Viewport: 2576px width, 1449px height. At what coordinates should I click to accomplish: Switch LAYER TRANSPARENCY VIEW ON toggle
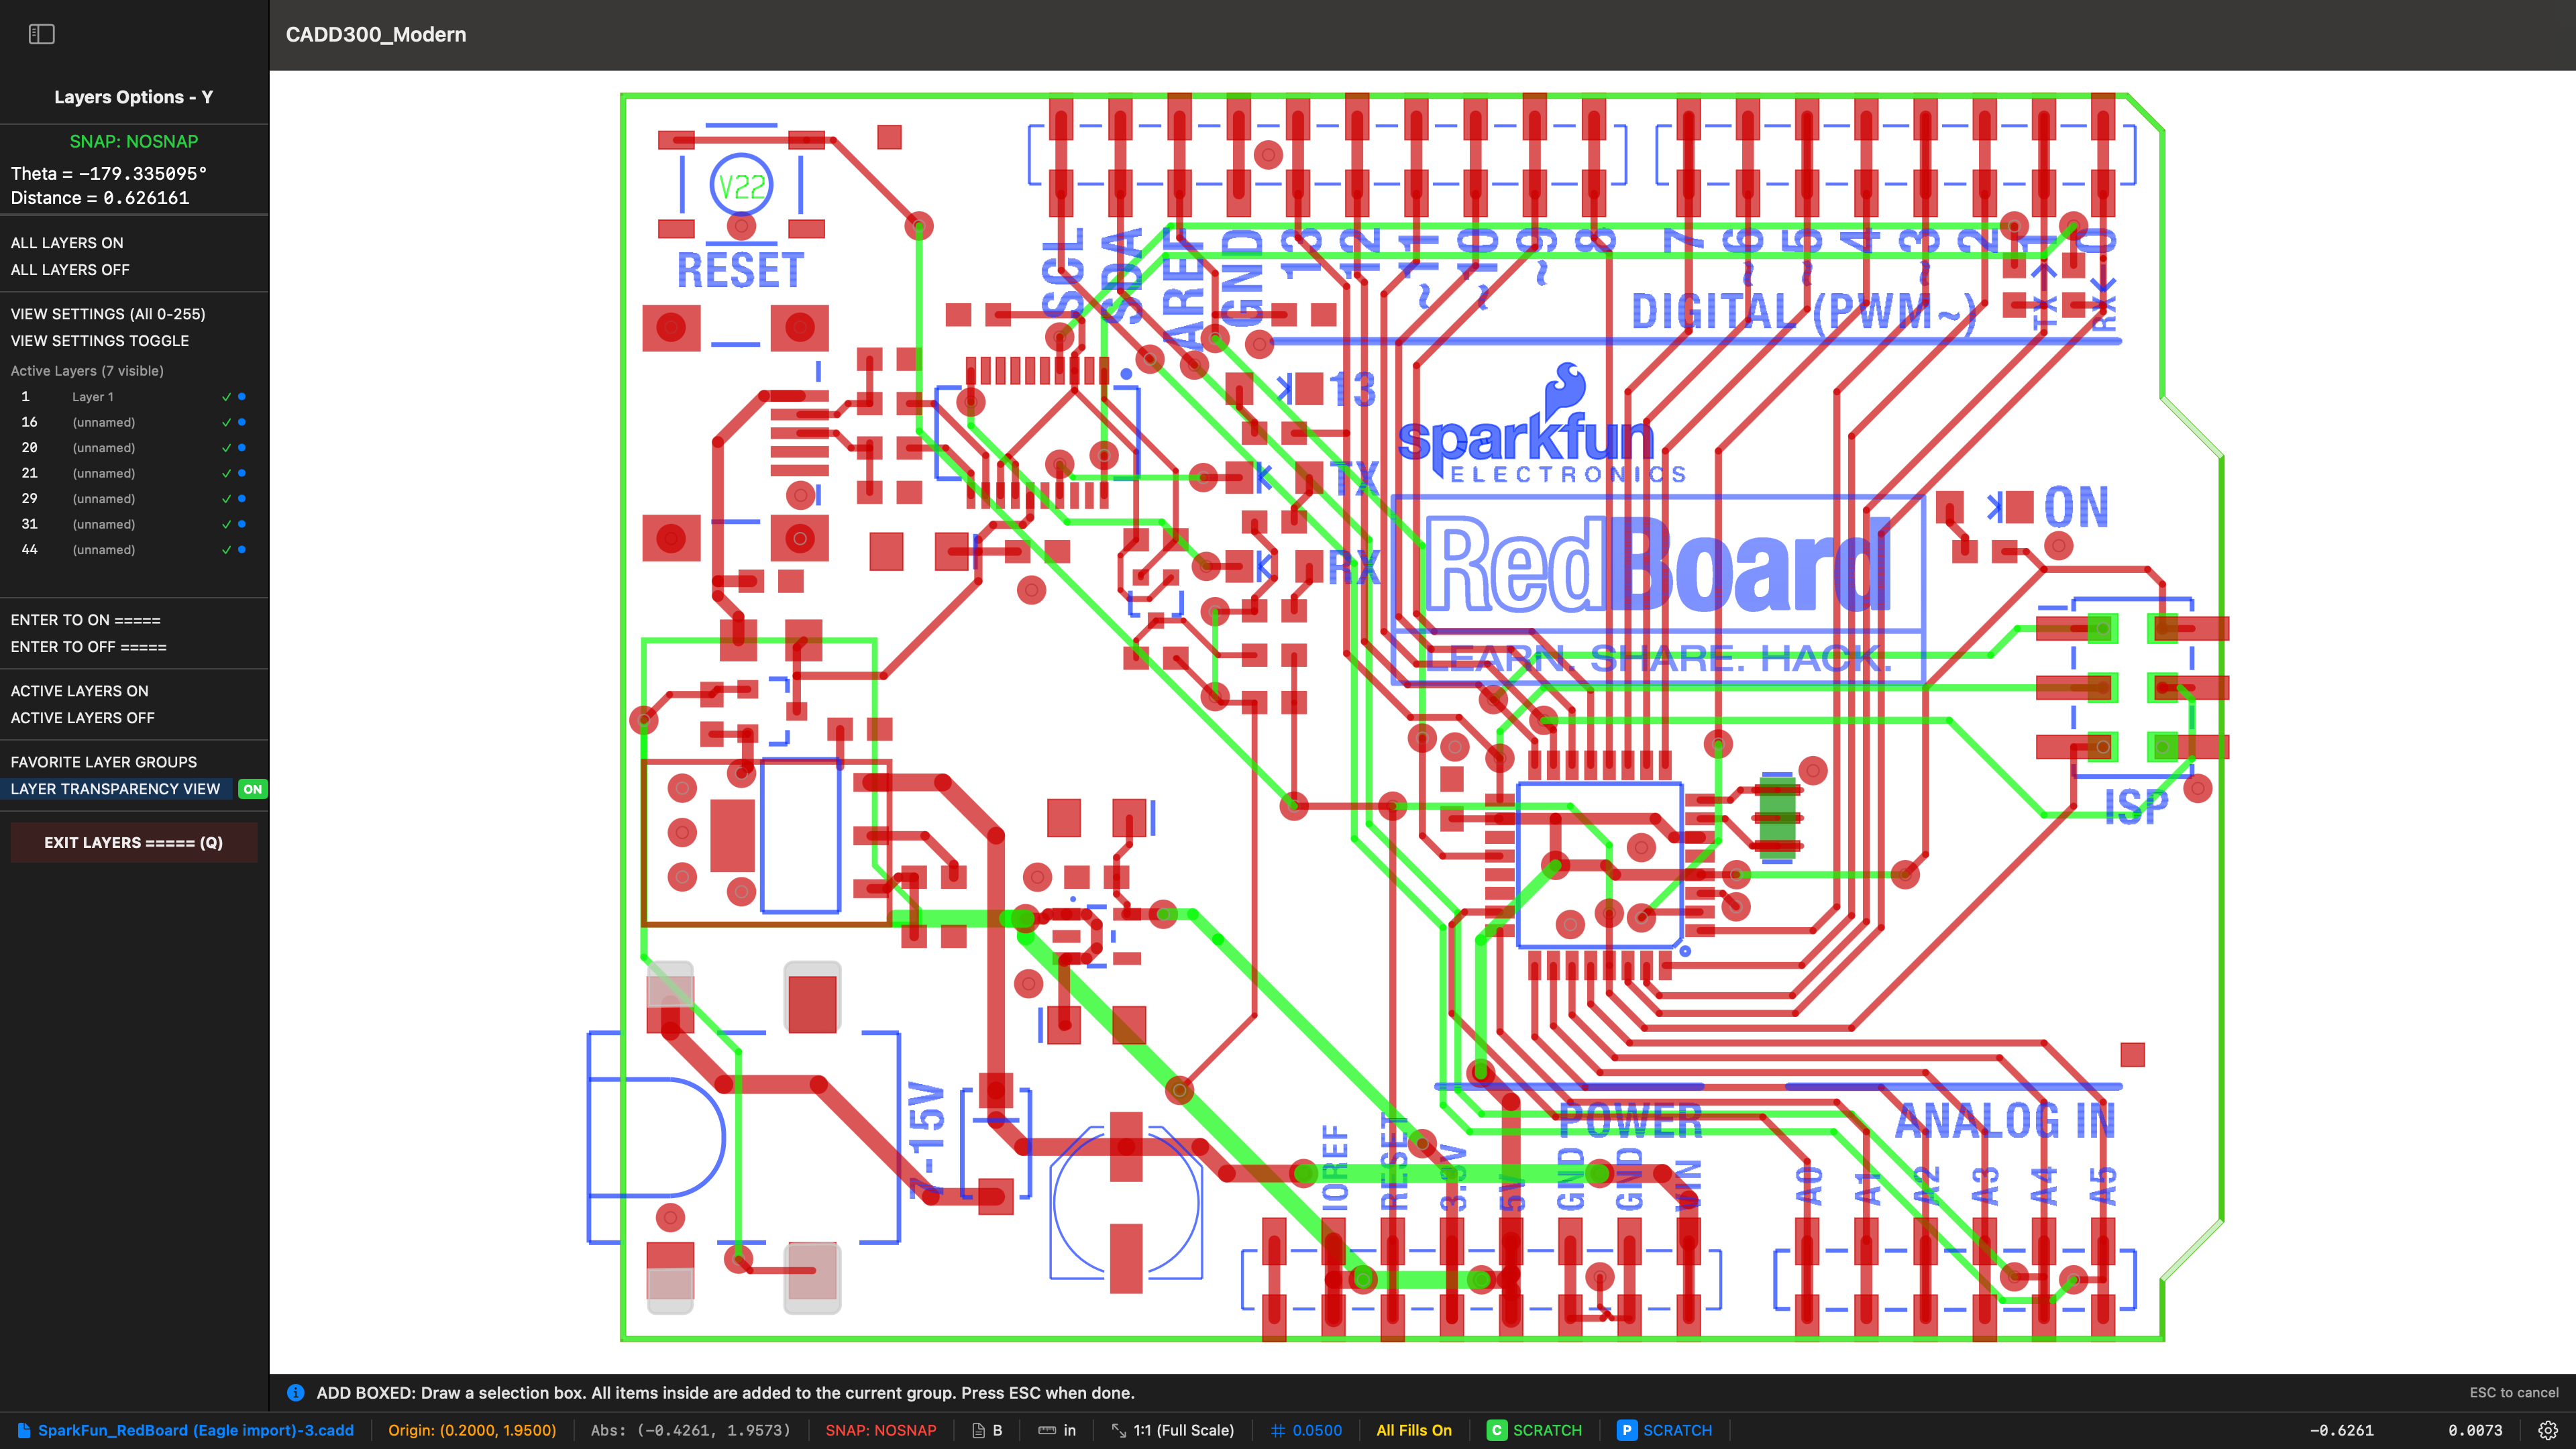253,789
